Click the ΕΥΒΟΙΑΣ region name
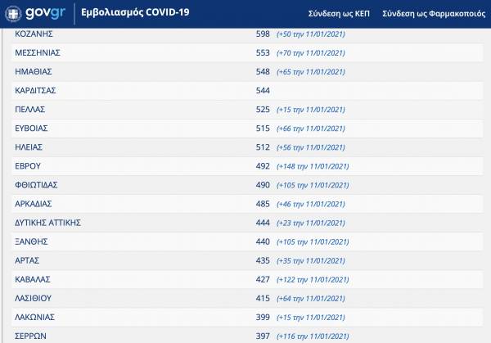Image resolution: width=491 pixels, height=343 pixels. coord(32,128)
